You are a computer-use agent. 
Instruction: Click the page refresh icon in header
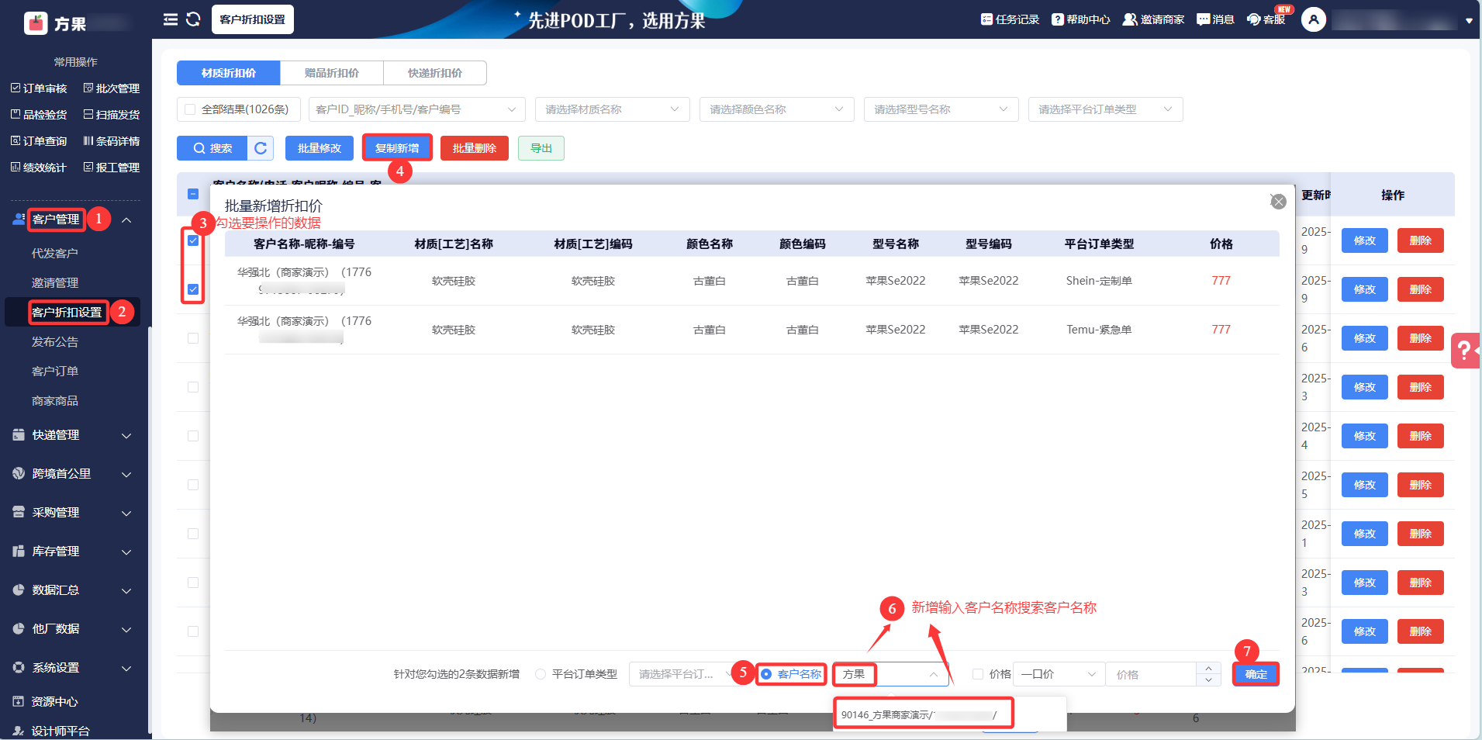(x=194, y=19)
